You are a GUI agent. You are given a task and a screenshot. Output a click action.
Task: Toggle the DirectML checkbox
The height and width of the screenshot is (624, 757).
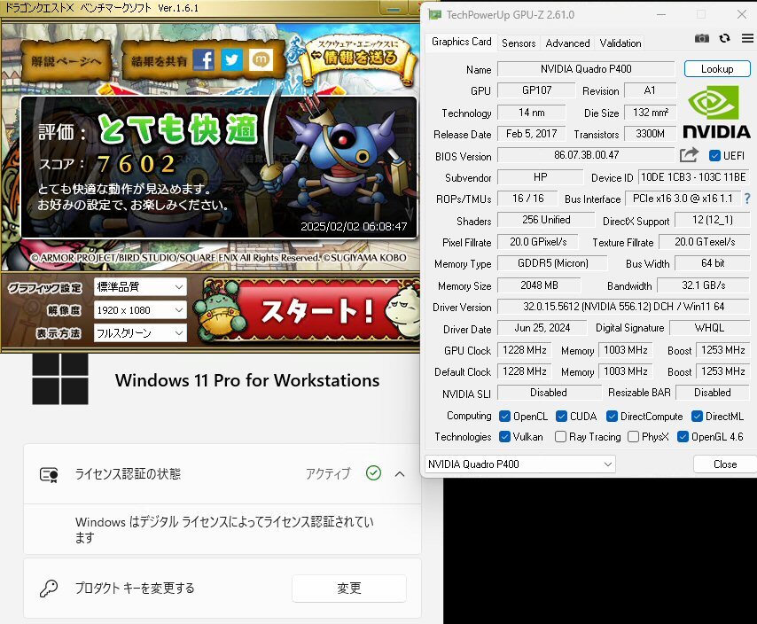[x=697, y=416]
